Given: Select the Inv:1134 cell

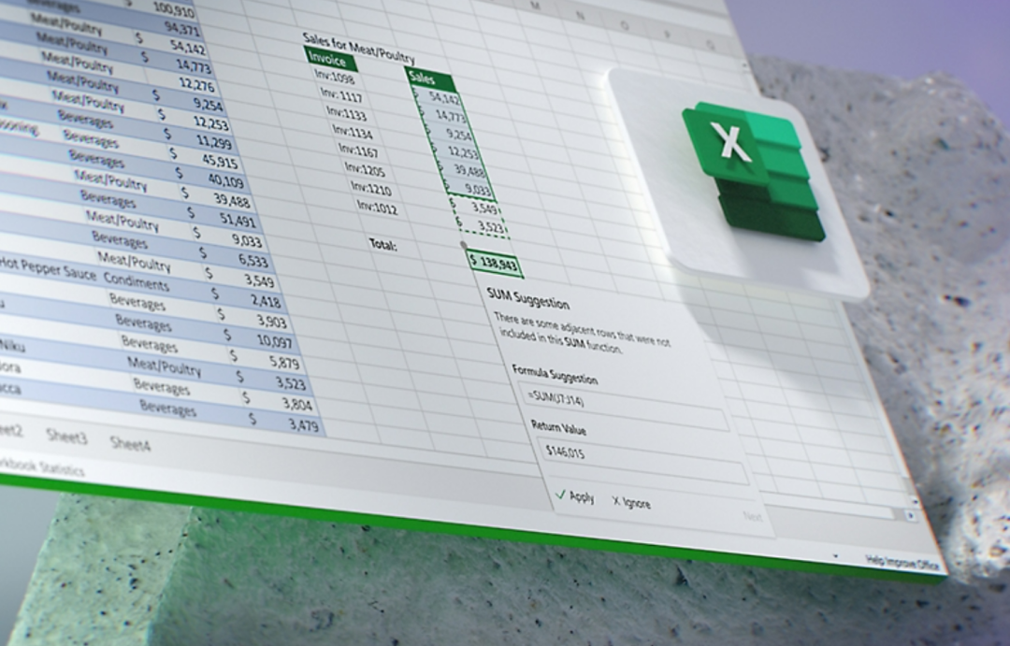Looking at the screenshot, I should click(353, 132).
